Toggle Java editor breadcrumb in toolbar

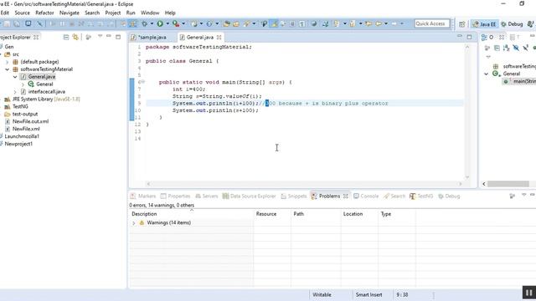pos(264,23)
